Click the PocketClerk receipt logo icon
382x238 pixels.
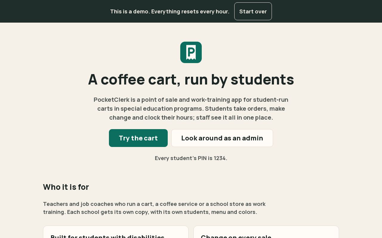191,52
